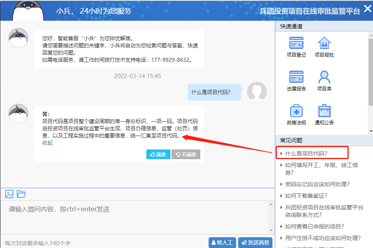This screenshot has width=373, height=248.
Task: Click the 转人工 button
Action: (222, 242)
